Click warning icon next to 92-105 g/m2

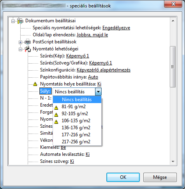pos(56,115)
